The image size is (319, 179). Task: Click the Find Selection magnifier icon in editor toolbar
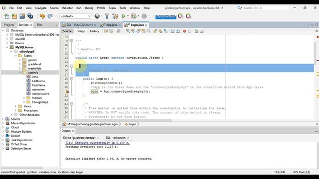pyautogui.click(x=128, y=31)
